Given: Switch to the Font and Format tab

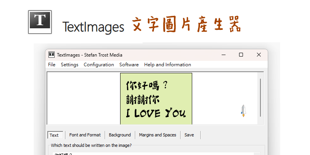Looking at the screenshot, I should [x=85, y=135].
